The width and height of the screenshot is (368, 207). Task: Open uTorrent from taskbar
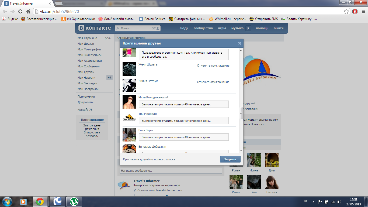click(x=74, y=201)
